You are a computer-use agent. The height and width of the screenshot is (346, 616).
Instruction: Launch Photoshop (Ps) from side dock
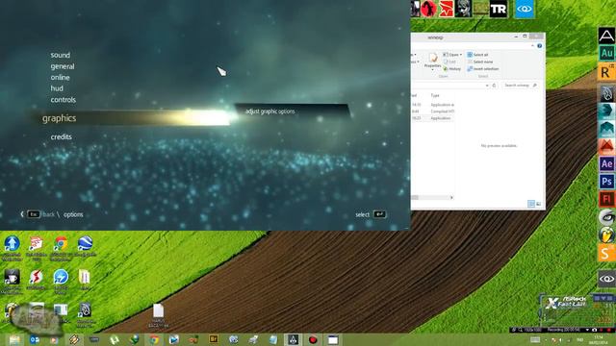point(606,182)
